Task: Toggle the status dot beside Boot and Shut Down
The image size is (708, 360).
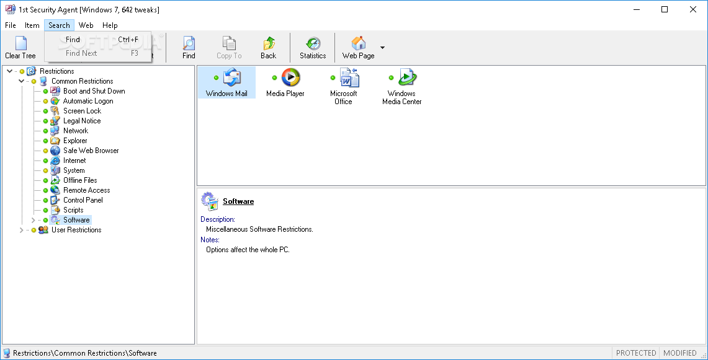Action: pos(45,91)
